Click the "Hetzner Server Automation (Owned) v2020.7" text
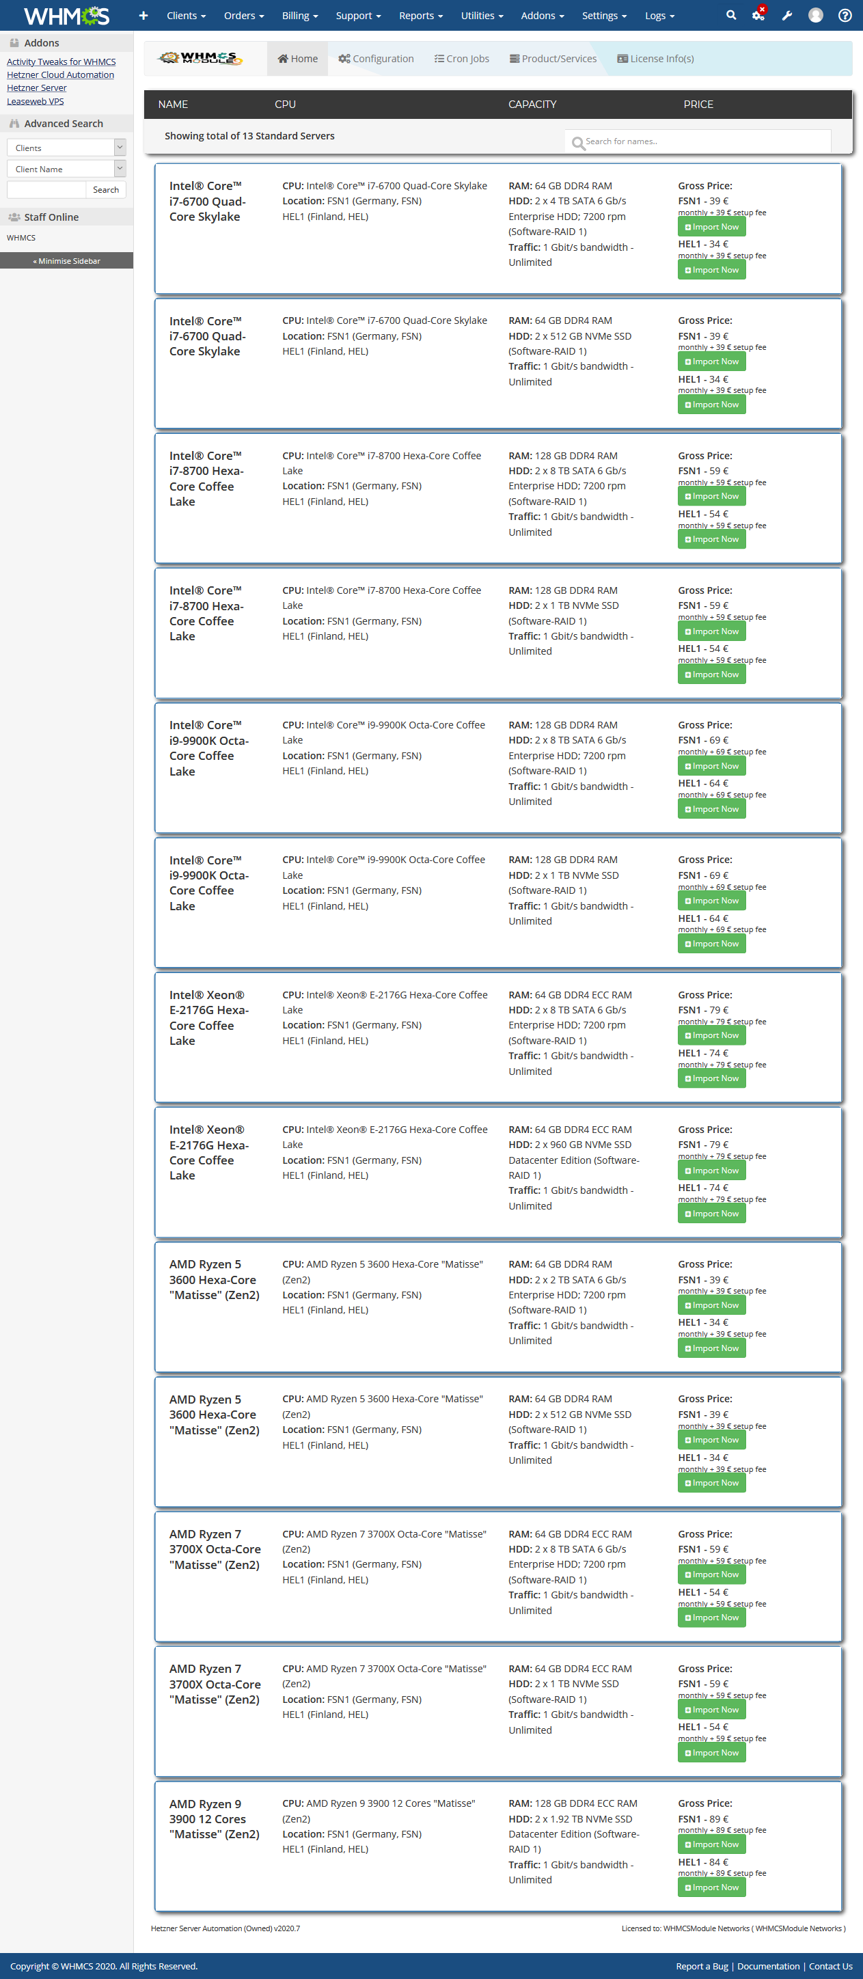863x1979 pixels. pyautogui.click(x=226, y=1928)
